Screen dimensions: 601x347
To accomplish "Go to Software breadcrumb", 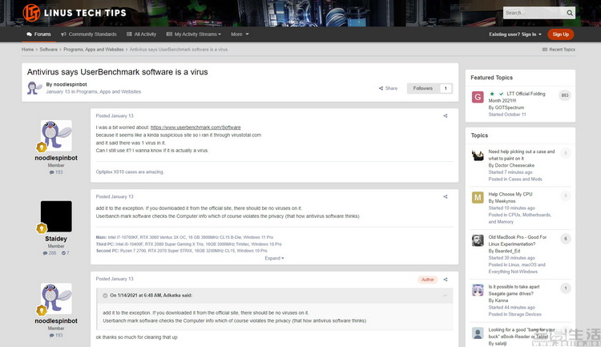I will (x=48, y=50).
